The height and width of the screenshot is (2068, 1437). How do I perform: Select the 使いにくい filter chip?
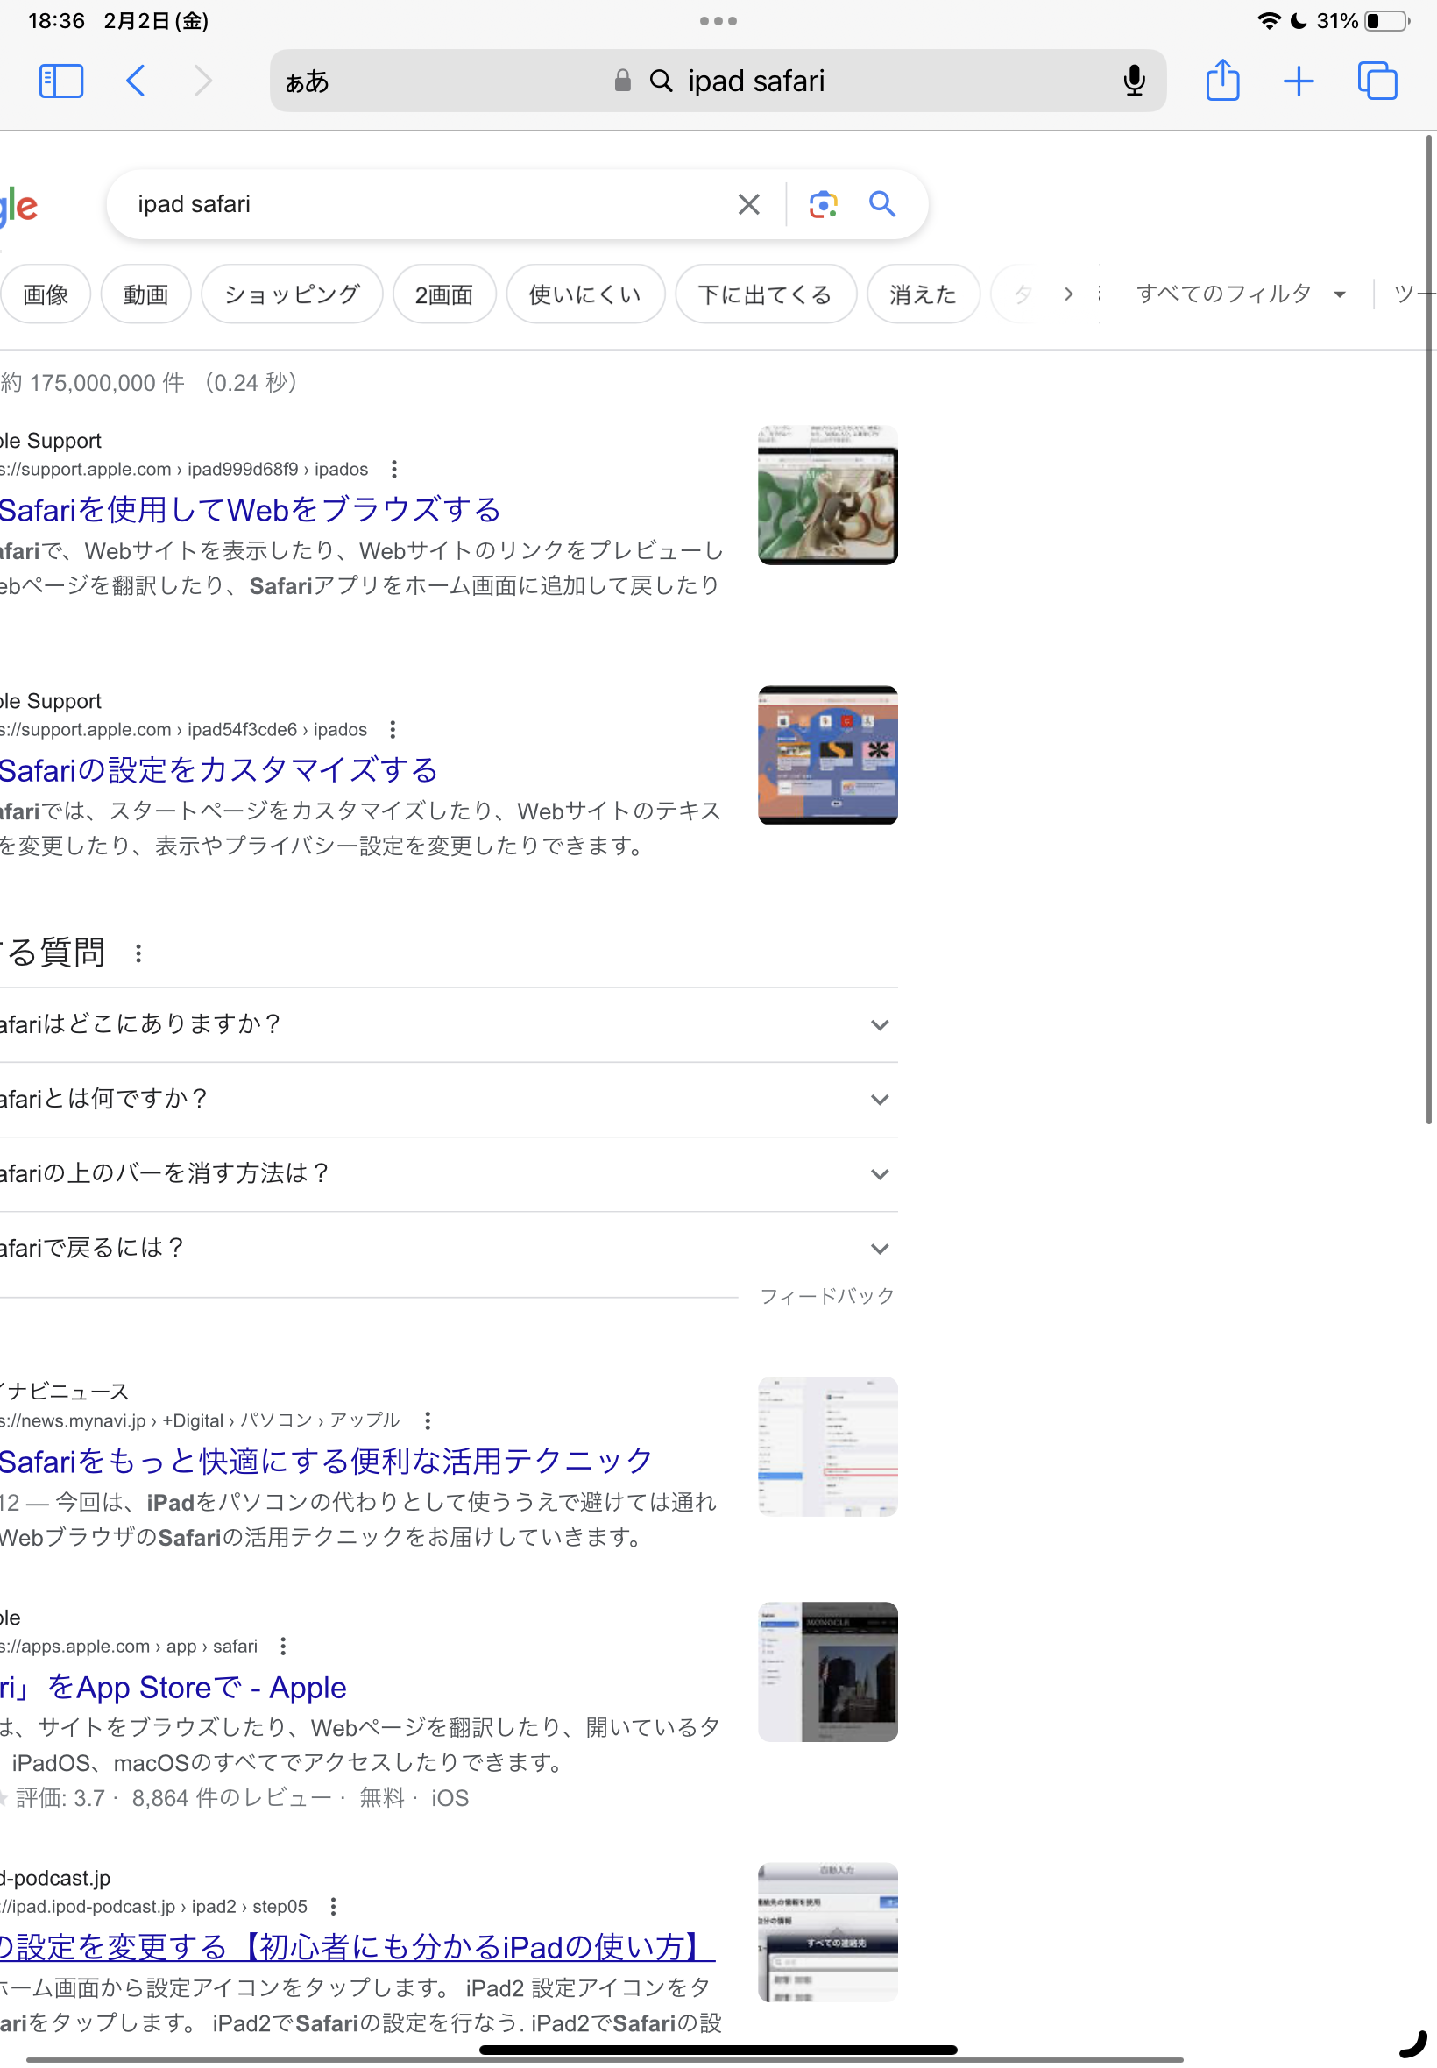(x=585, y=294)
